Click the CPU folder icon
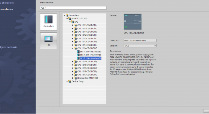This screenshot has width=209, height=114. [x=73, y=22]
